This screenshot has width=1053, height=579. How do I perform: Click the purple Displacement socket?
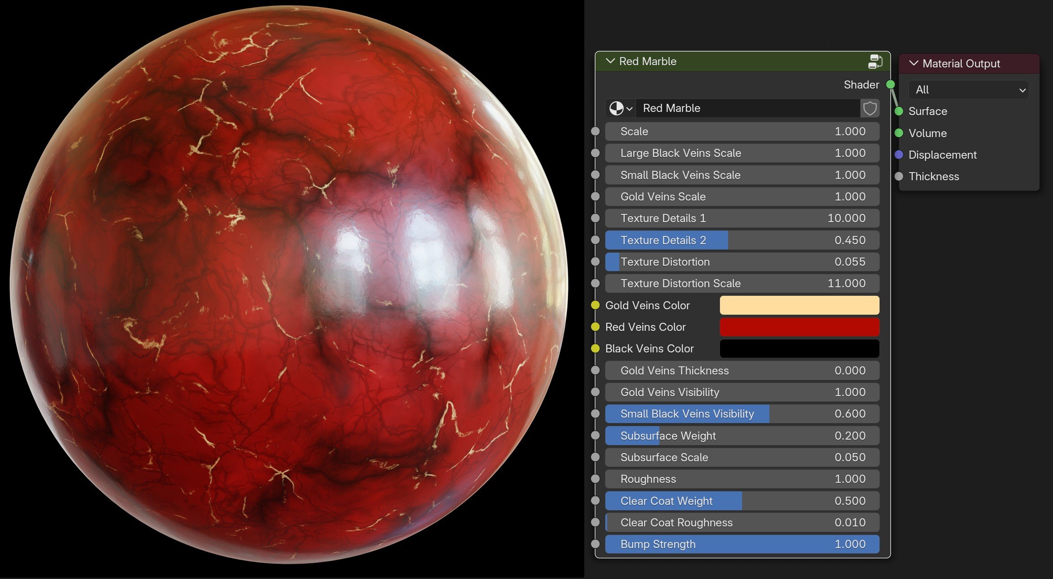tap(899, 155)
